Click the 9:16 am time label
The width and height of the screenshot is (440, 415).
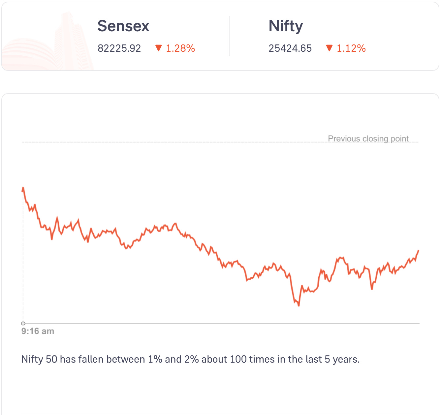click(x=38, y=331)
